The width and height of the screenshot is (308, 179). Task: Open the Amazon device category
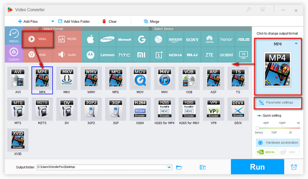point(175,39)
